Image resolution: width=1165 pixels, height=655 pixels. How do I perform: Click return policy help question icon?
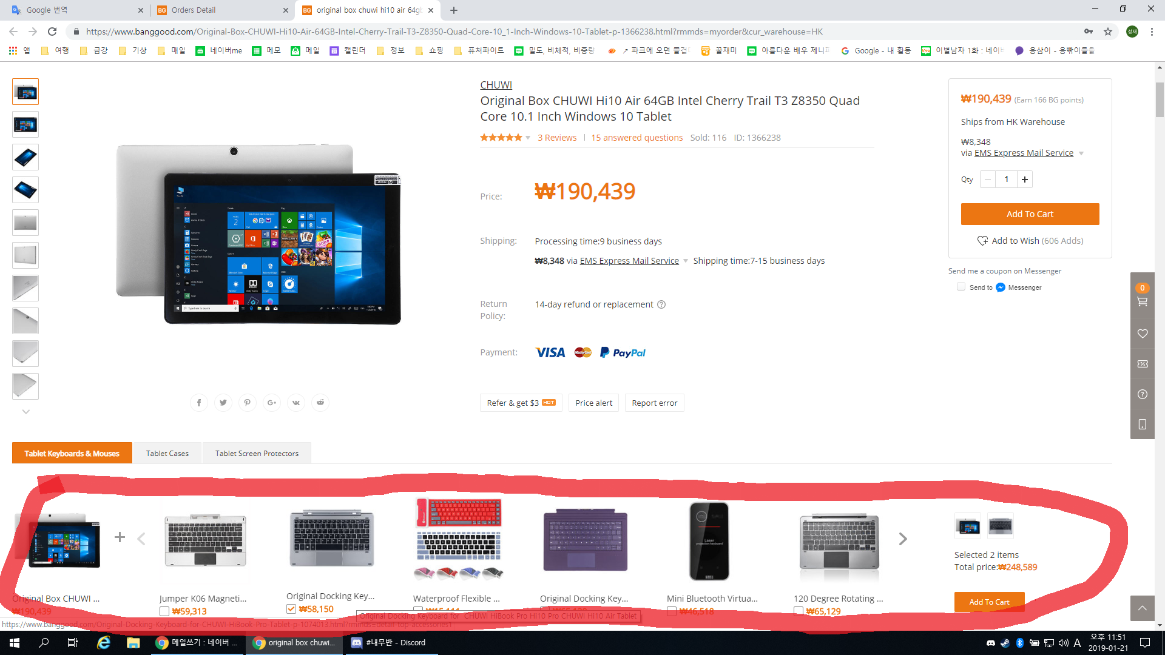click(661, 304)
